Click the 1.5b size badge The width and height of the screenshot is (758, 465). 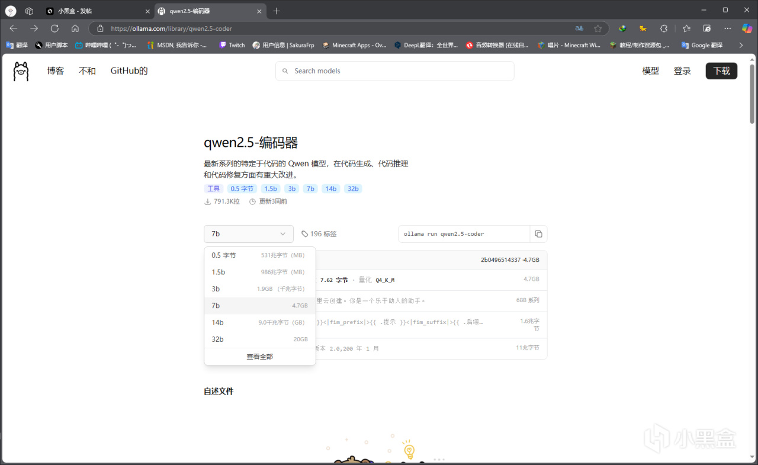coord(271,188)
